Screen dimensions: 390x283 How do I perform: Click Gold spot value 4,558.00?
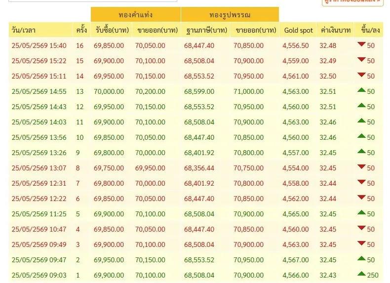click(x=296, y=183)
